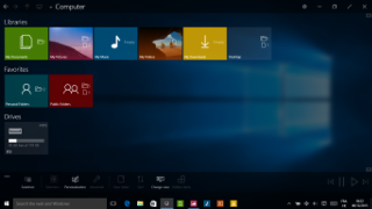372x209 pixels.
Task: Navigate up one level
Action: click(27, 7)
